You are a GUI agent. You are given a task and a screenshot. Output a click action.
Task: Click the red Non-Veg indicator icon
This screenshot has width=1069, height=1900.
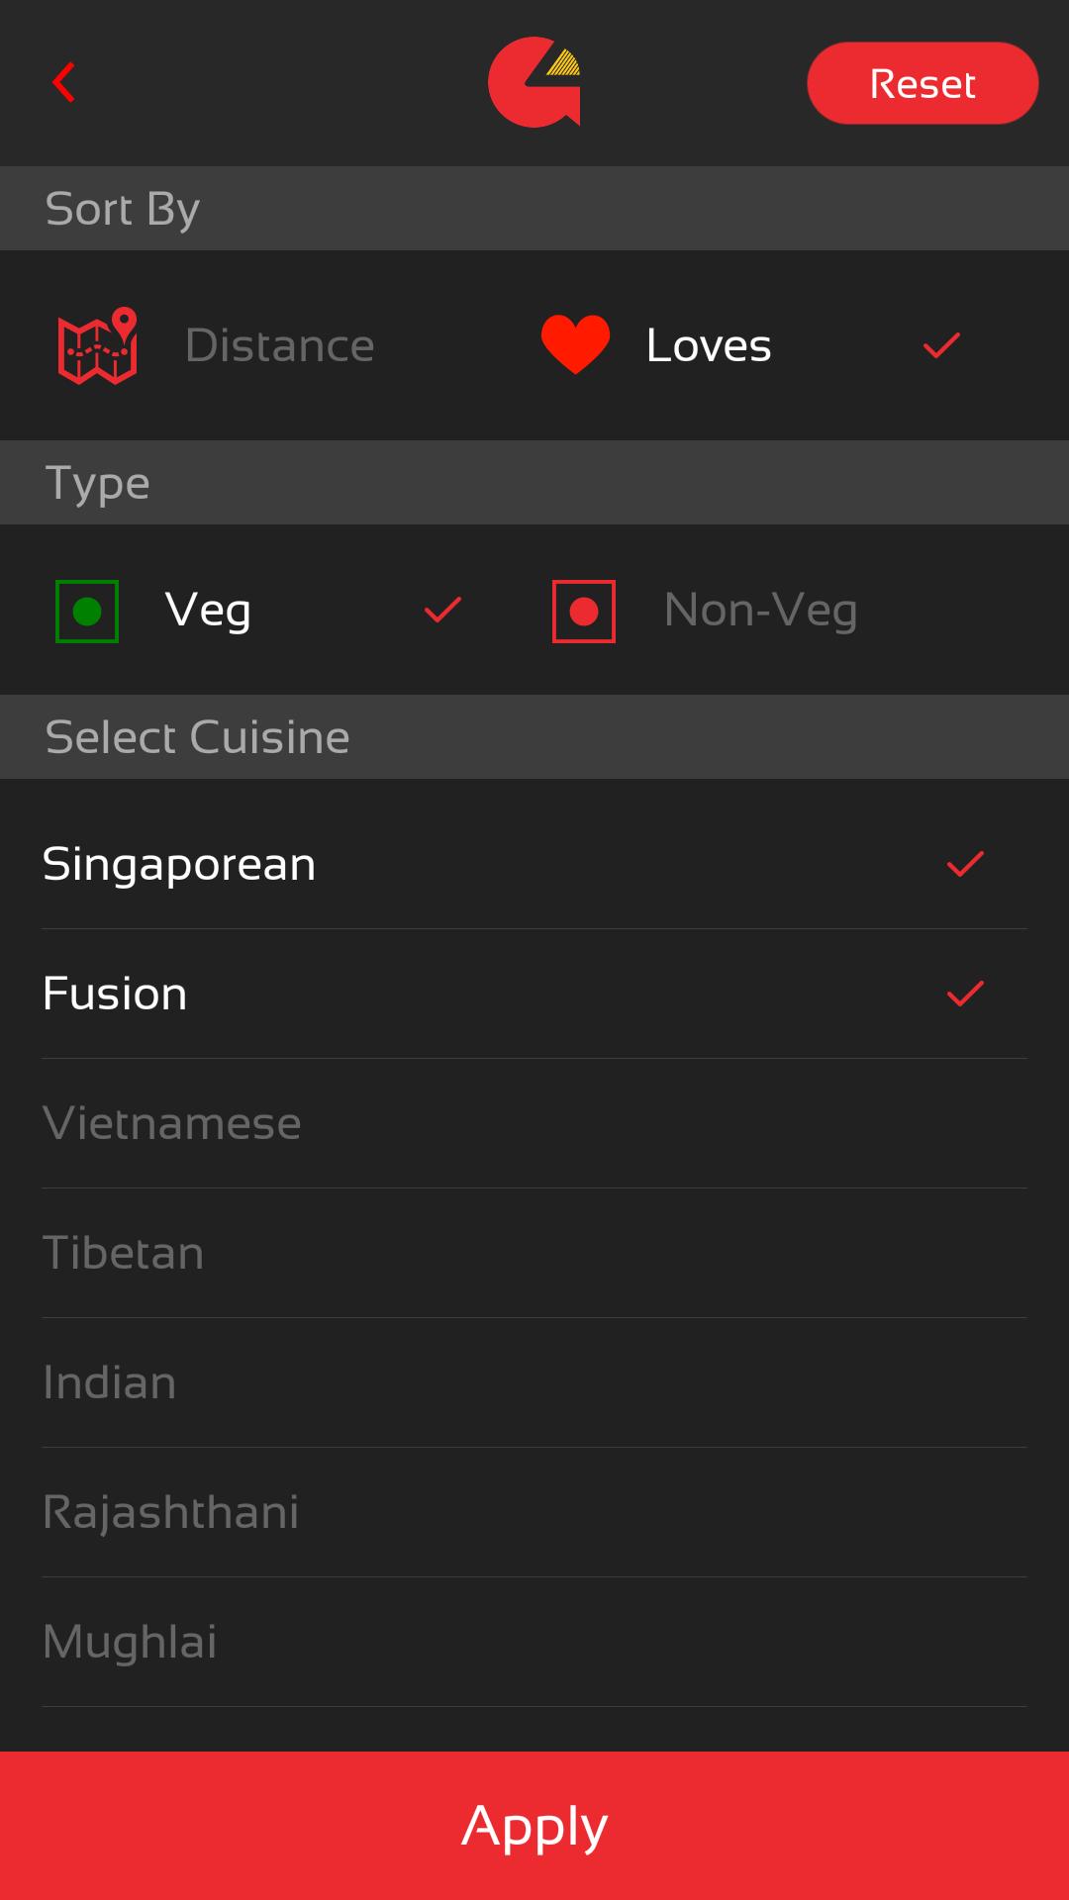584,610
